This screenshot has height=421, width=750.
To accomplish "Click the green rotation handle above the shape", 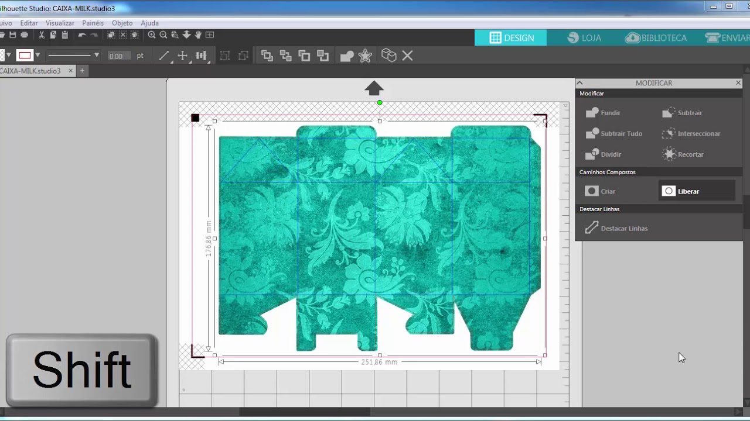I will point(380,103).
